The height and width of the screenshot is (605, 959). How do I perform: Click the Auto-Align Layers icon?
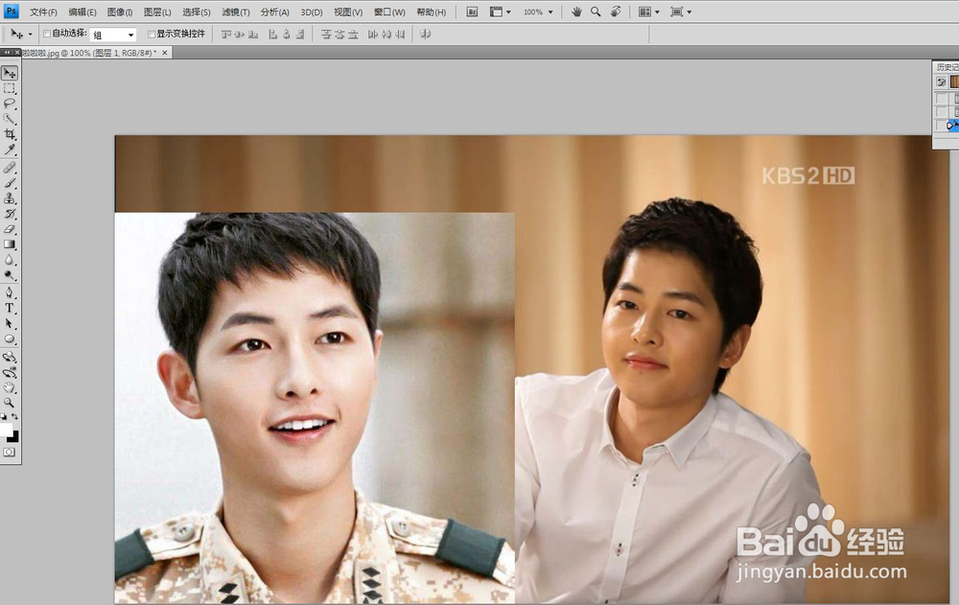[x=426, y=35]
